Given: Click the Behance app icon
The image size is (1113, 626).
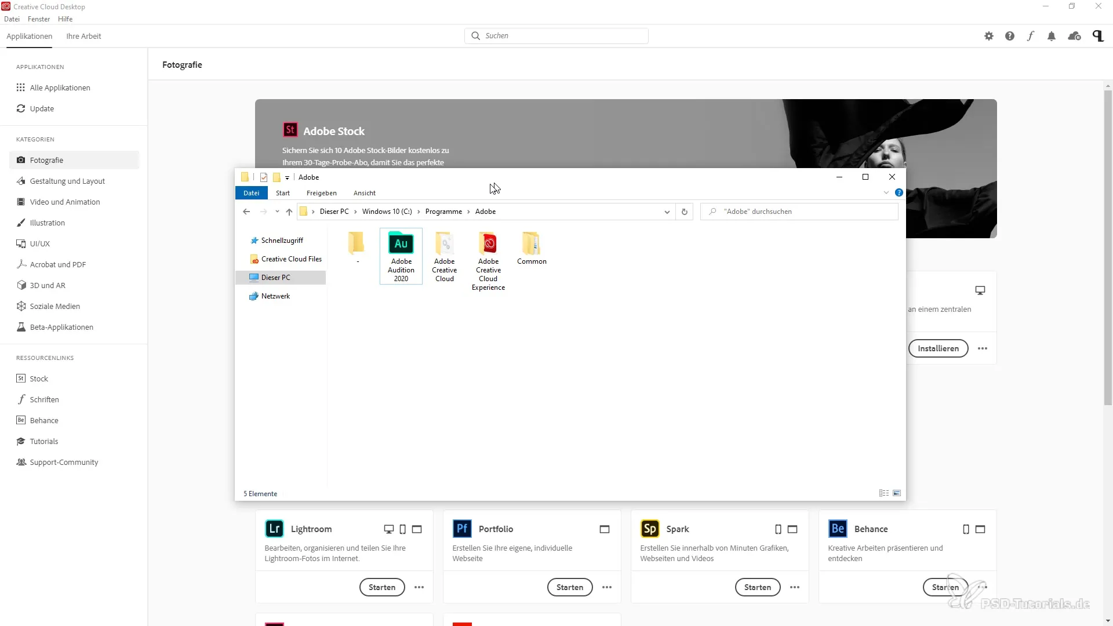Looking at the screenshot, I should 838,529.
